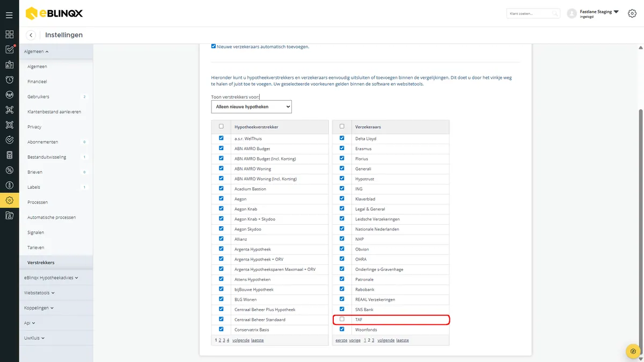Screen dimensions: 644x362
Task: Open the 'Alleen nieuwe hypotheken' dropdown
Action: coord(251,107)
